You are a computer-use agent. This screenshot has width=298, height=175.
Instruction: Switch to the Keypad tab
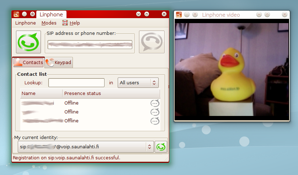59,63
